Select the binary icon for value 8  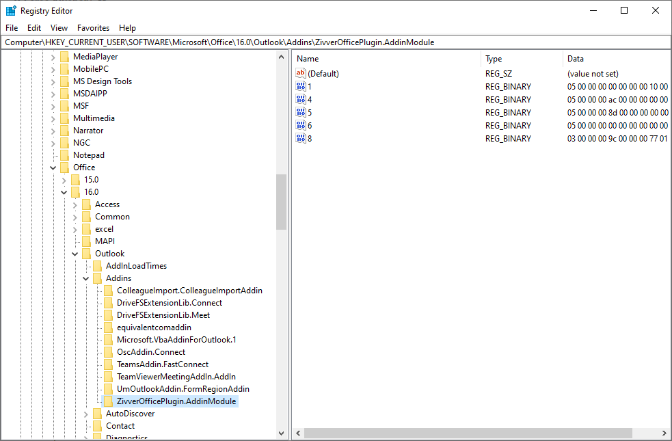click(301, 138)
